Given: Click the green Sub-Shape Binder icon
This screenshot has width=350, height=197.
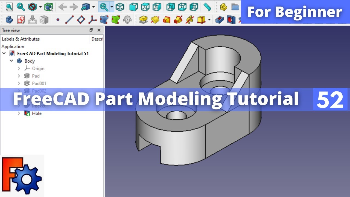Looking at the screenshot, I should click(116, 19).
